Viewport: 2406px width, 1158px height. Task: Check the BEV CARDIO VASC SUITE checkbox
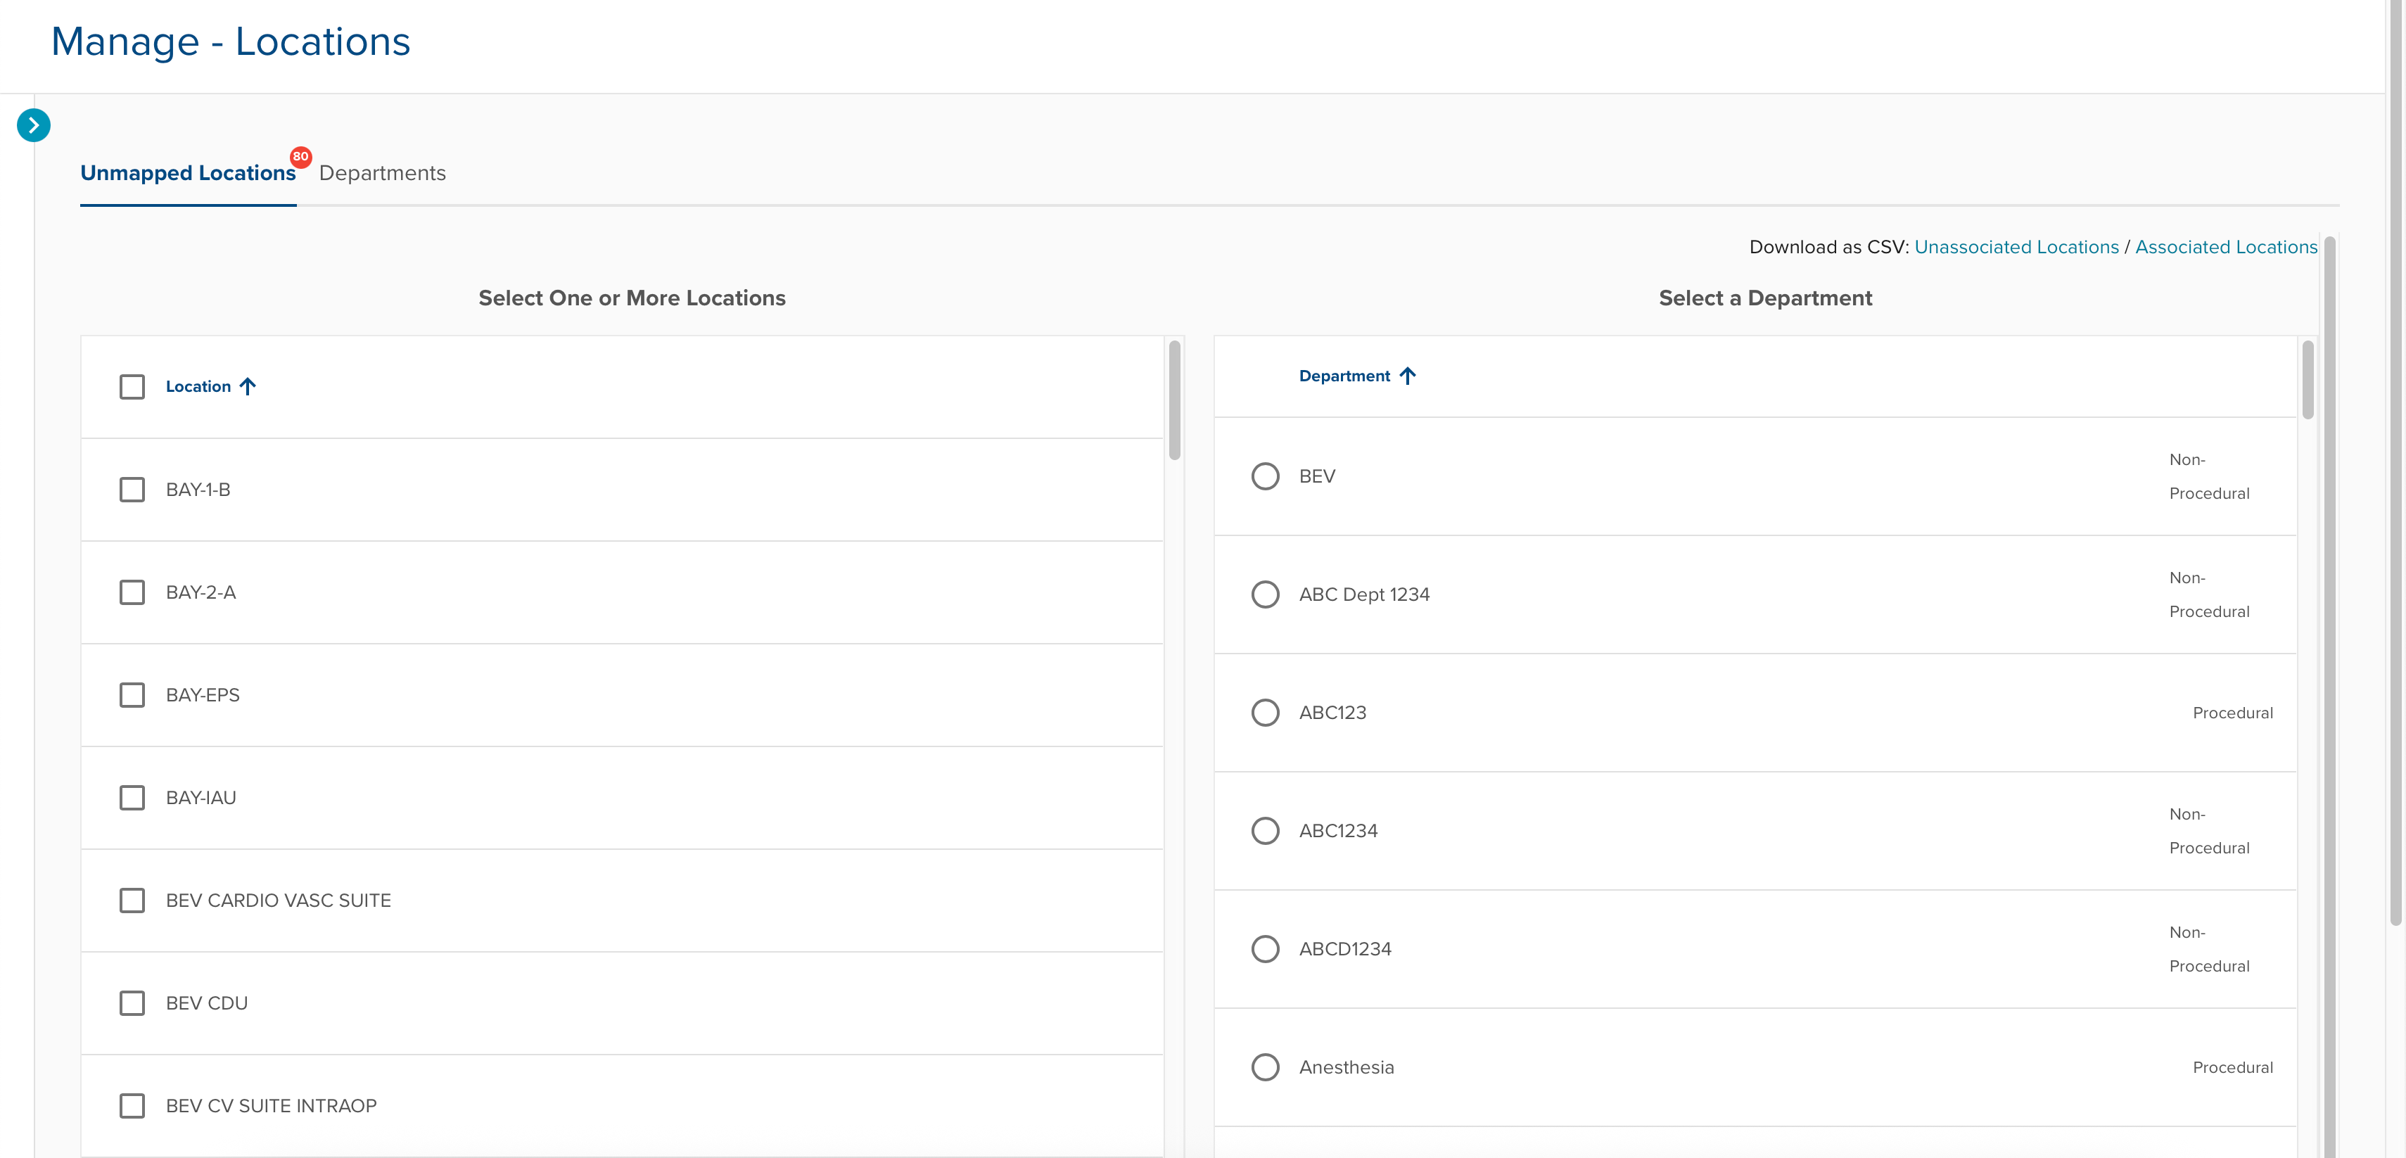point(133,901)
